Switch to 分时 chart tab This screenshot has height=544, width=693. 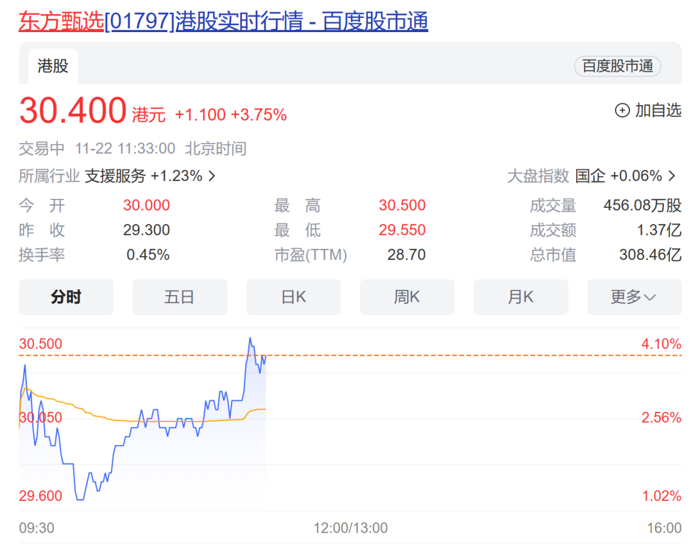[x=66, y=297]
